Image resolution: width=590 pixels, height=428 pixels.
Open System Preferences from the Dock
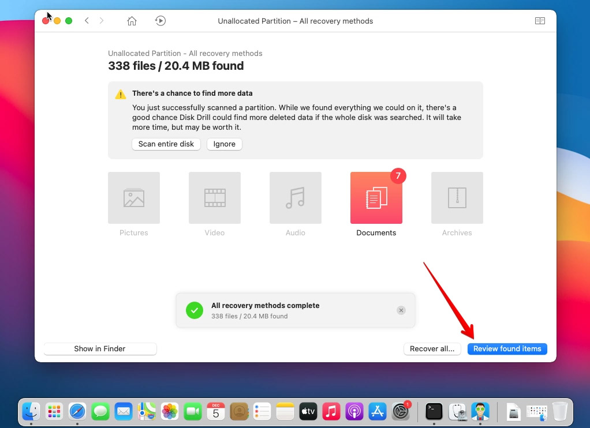[401, 411]
